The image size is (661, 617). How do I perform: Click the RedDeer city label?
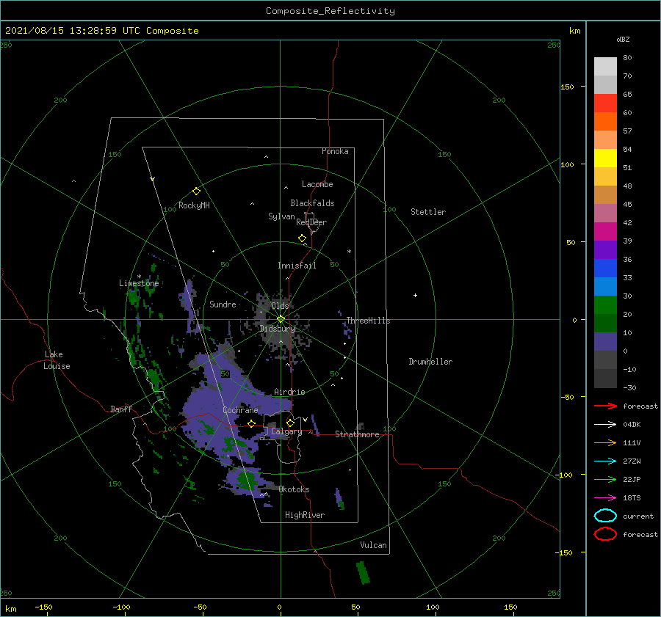tap(311, 222)
